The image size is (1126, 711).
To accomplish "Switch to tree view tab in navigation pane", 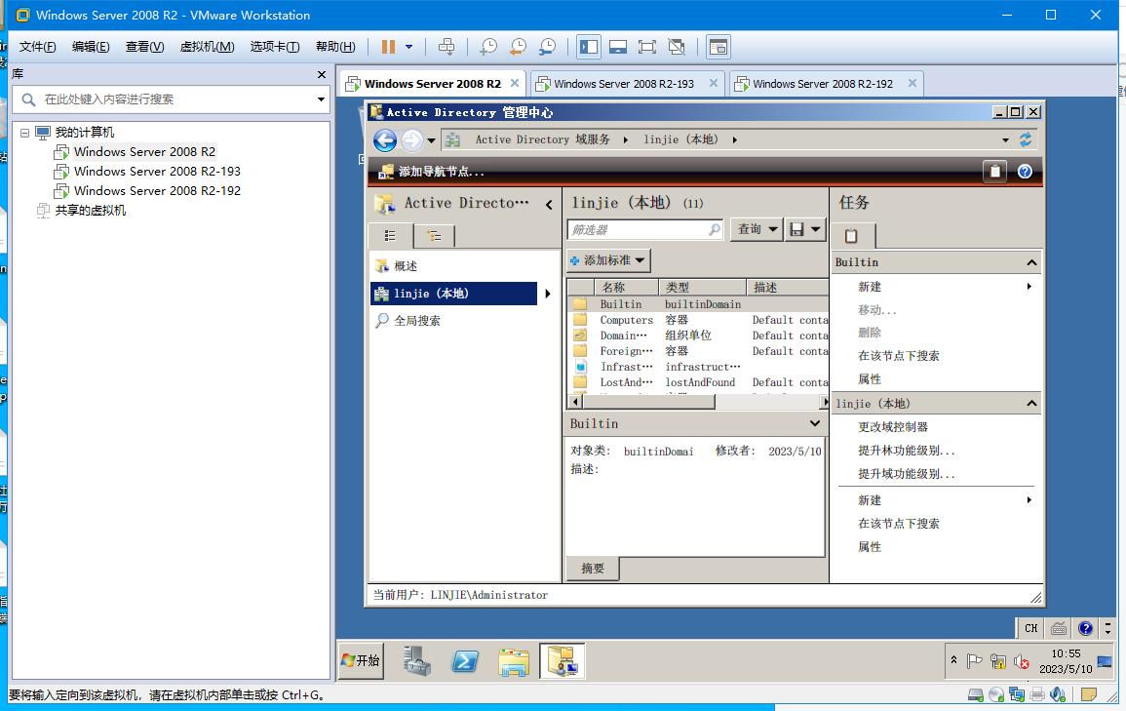I will pyautogui.click(x=434, y=236).
